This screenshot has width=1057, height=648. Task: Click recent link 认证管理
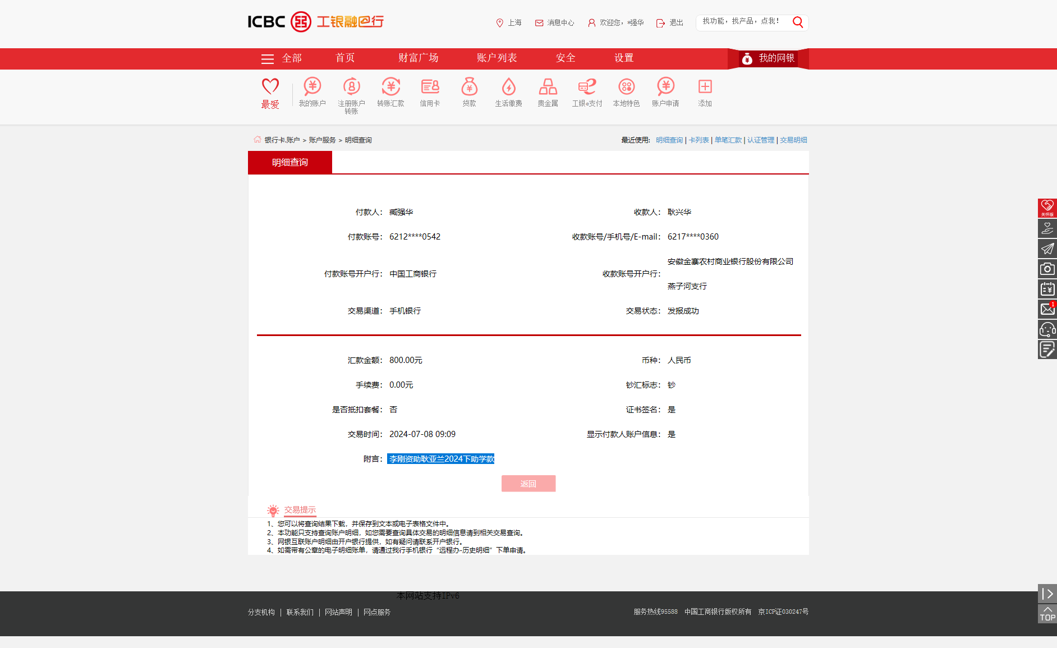point(761,140)
